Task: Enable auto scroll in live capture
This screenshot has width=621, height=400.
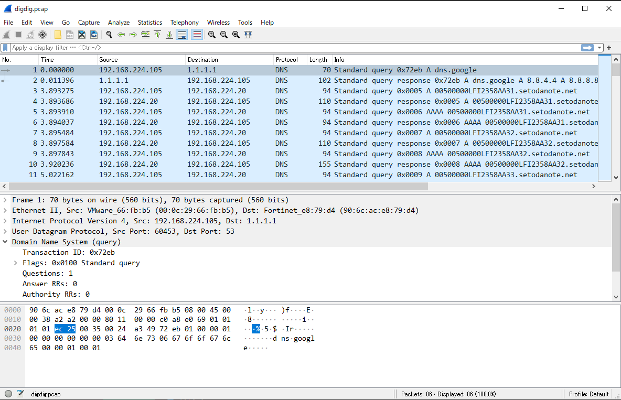Action: click(181, 35)
